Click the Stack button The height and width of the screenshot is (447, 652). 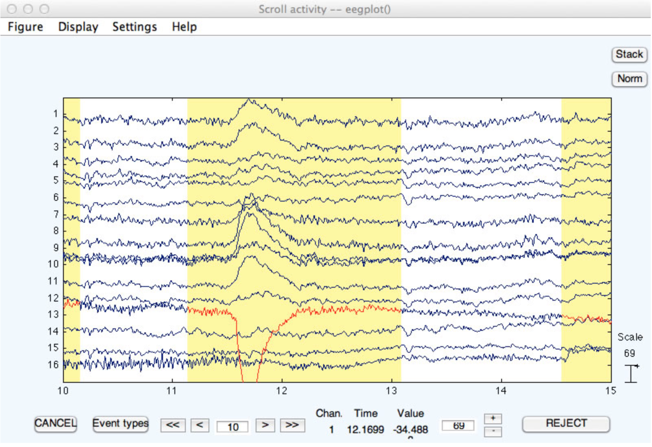[x=629, y=54]
